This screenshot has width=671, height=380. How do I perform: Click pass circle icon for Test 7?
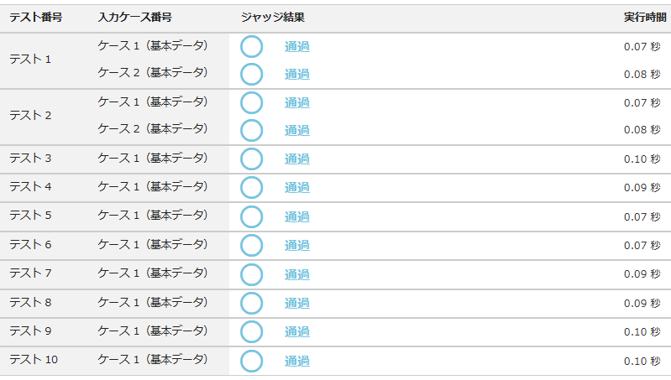coord(252,274)
